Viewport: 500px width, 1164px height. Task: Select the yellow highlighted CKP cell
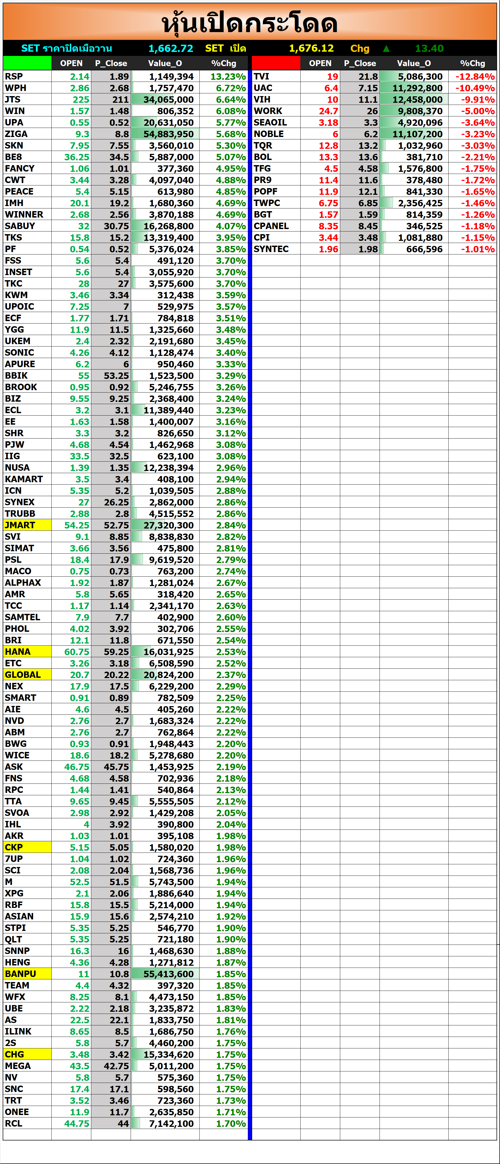(27, 847)
